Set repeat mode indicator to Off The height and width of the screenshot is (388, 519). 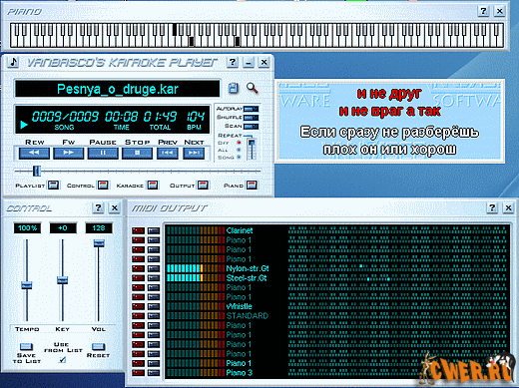(x=239, y=143)
